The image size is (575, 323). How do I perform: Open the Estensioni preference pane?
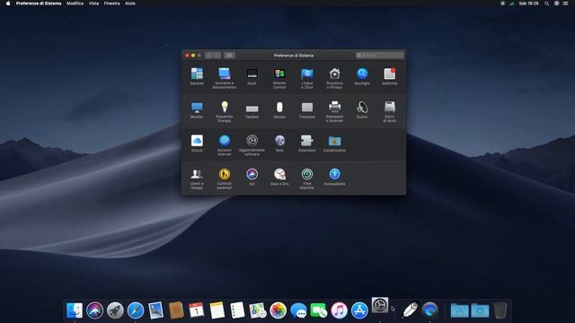click(x=307, y=144)
